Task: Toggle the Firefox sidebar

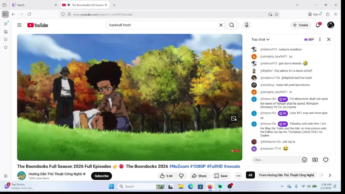Action: pyautogui.click(x=5, y=14)
